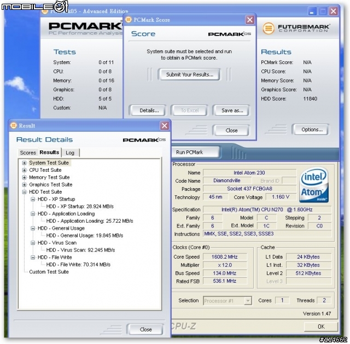Click the Save as button
This screenshot has width=350, height=344.
click(232, 110)
